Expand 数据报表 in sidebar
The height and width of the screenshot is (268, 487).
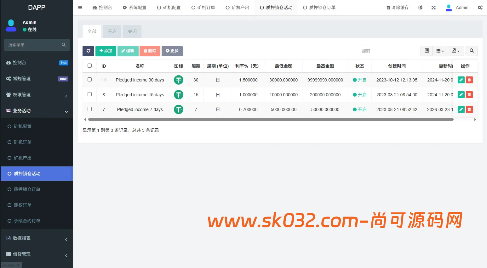point(37,238)
